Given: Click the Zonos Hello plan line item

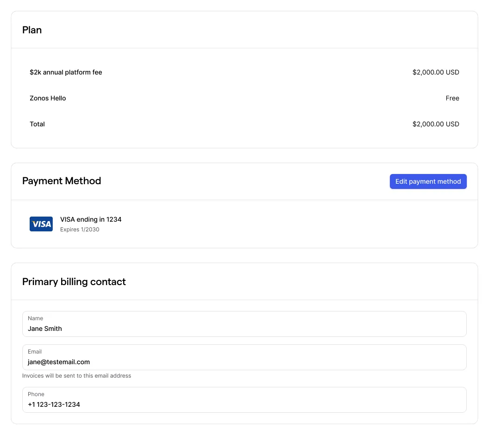Looking at the screenshot, I should point(48,98).
